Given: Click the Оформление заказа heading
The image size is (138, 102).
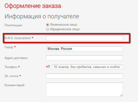Looking at the screenshot, I should click(33, 6).
